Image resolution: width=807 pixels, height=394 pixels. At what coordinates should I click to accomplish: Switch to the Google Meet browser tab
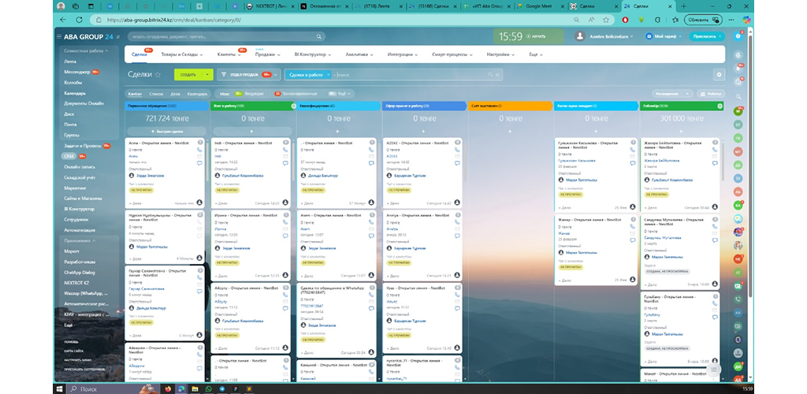coord(539,6)
